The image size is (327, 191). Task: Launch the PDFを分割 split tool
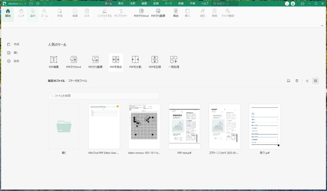point(135,62)
